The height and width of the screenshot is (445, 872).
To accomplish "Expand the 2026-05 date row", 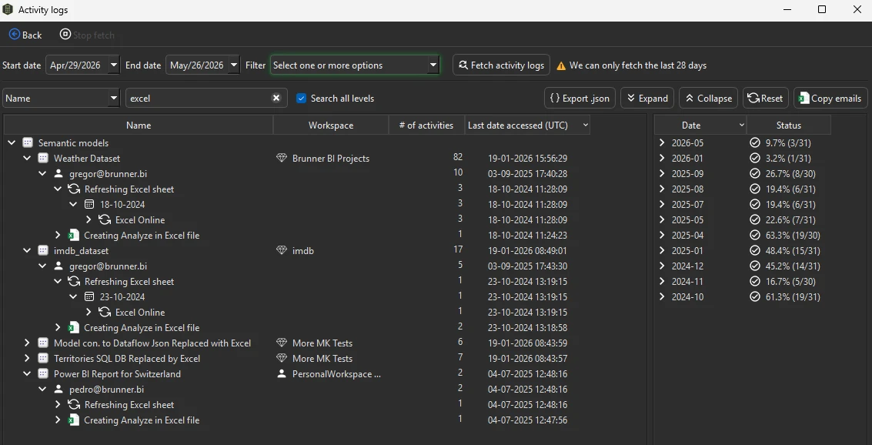I will pyautogui.click(x=661, y=143).
